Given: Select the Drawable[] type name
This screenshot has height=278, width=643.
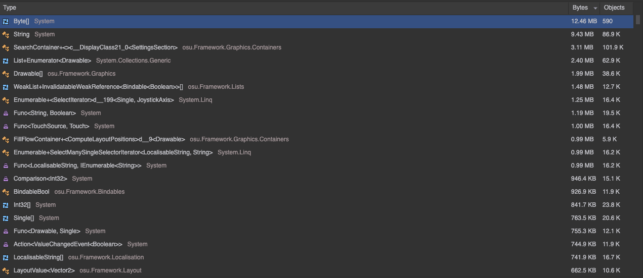Looking at the screenshot, I should click(28, 74).
